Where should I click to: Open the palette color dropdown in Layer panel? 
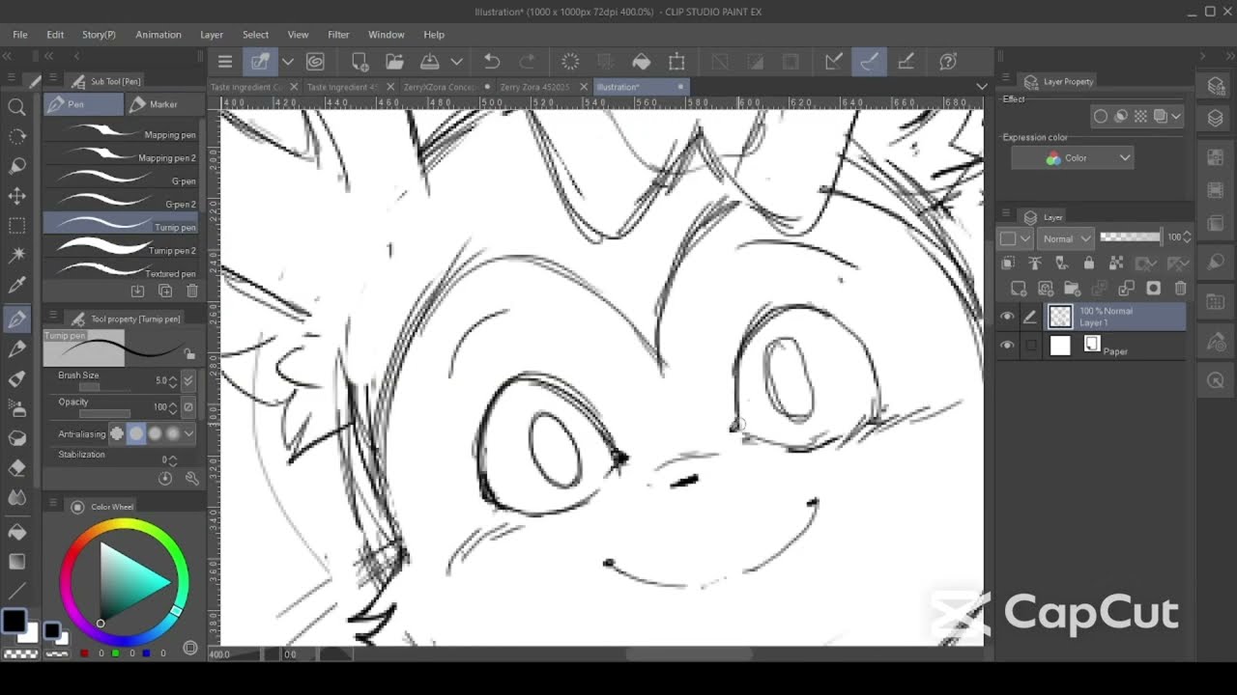(1016, 237)
